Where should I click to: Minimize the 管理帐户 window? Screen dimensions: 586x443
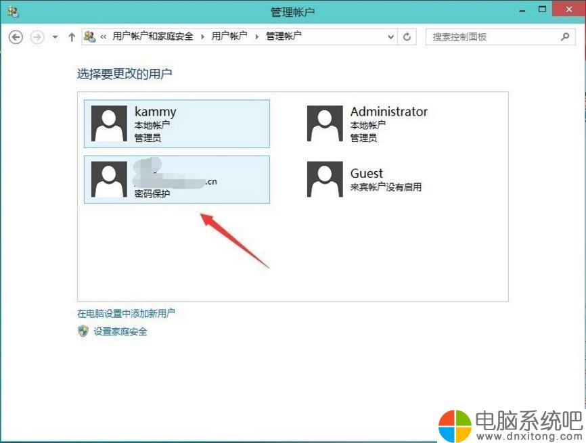click(x=522, y=11)
